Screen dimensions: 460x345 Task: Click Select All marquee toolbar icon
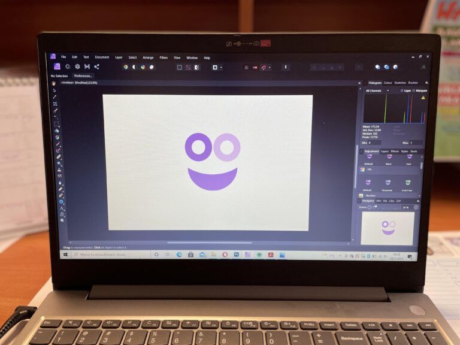tap(179, 67)
